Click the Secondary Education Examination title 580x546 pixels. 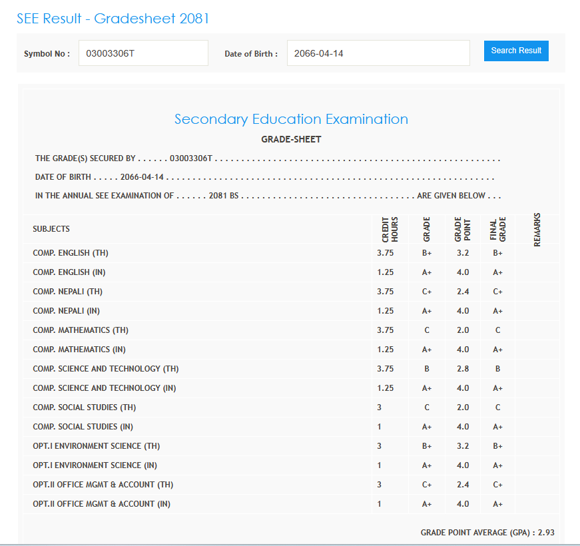tap(291, 119)
